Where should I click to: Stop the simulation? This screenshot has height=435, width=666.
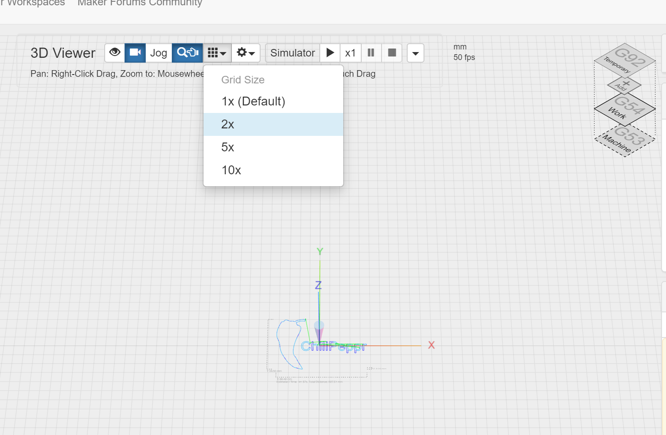tap(392, 53)
